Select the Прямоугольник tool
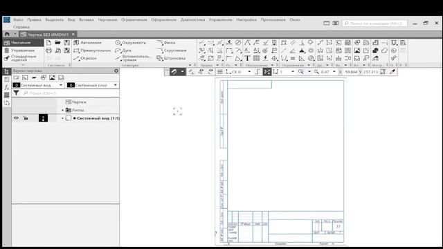Image resolution: width=443 pixels, height=249 pixels. pyautogui.click(x=92, y=50)
